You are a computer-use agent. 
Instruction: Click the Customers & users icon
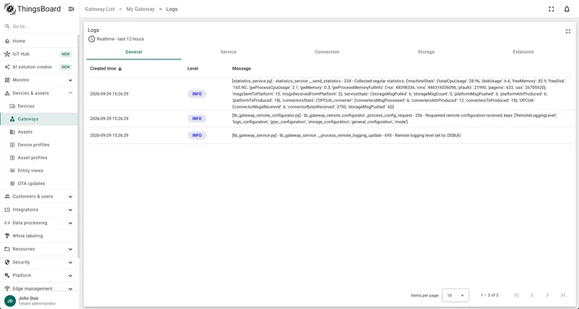(7, 196)
